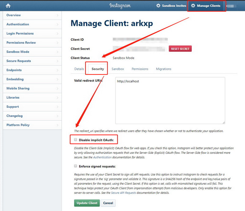
Task: Open the Changelog sidebar link
Action: coord(32,116)
